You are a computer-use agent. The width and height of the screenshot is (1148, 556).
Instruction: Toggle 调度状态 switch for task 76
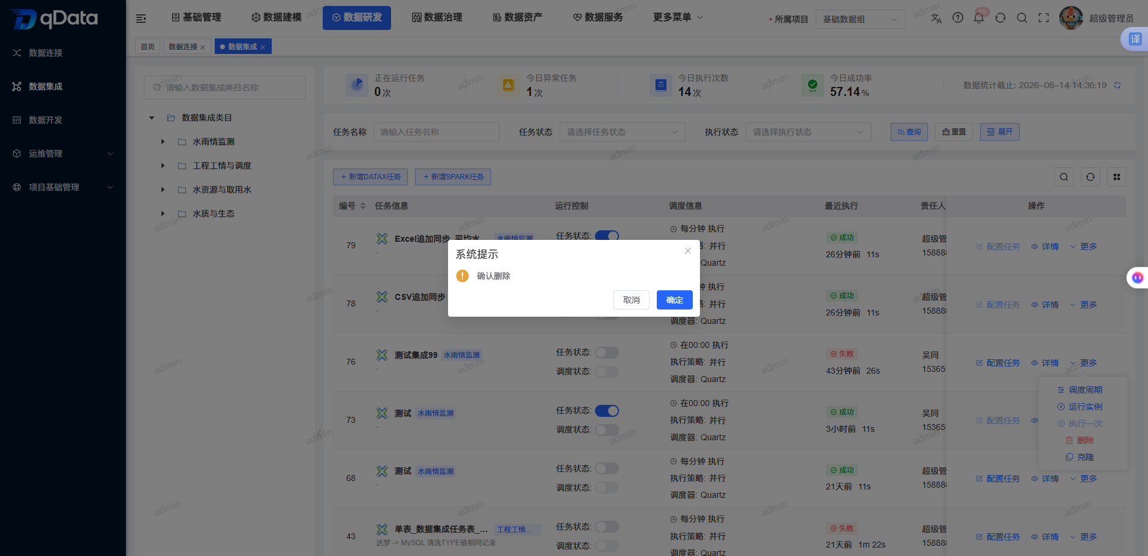coord(607,372)
